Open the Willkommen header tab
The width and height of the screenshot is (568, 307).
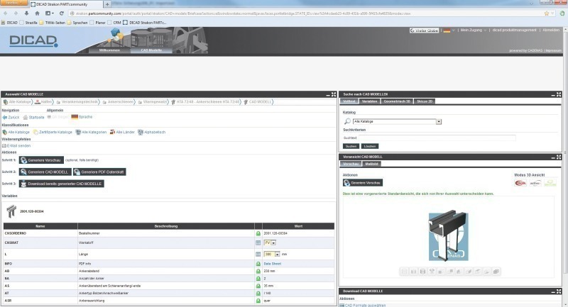coord(109,50)
